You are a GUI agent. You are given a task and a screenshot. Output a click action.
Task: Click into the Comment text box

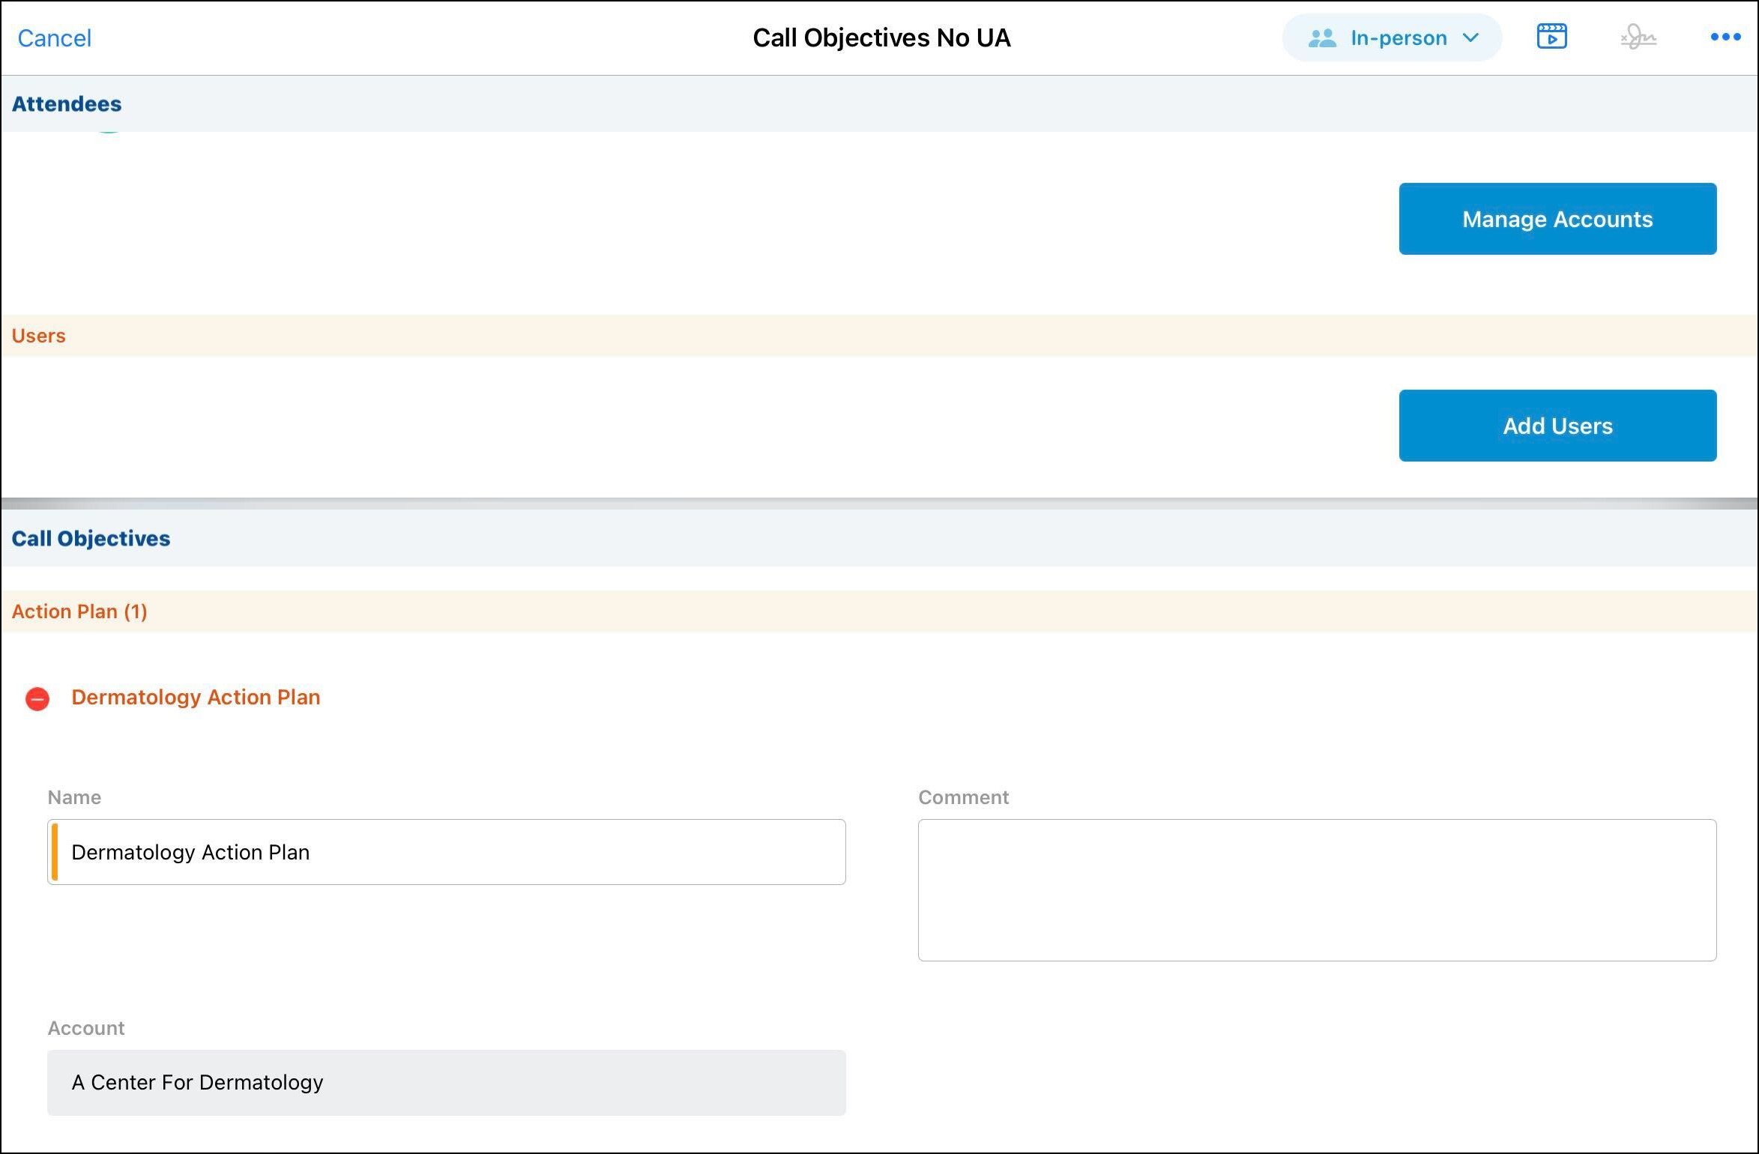click(x=1316, y=889)
